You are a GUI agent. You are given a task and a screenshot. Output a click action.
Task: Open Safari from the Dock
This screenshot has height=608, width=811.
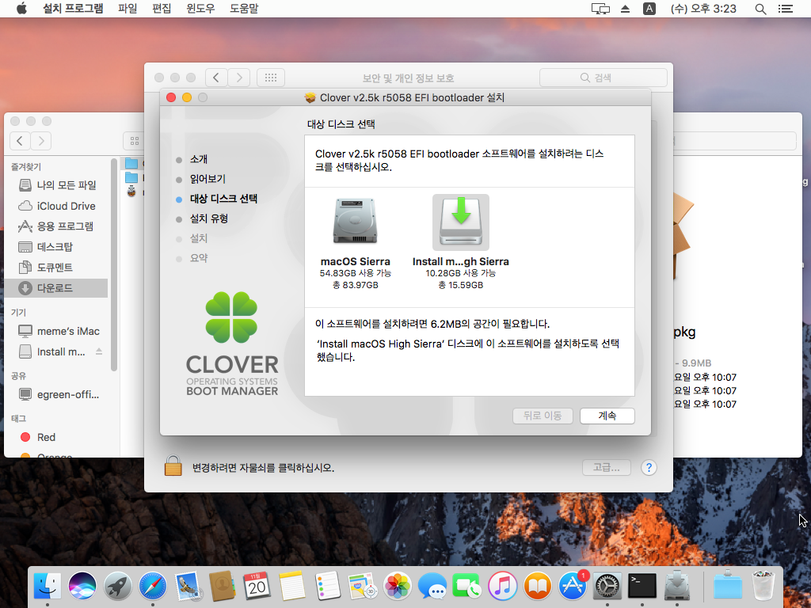tap(153, 586)
